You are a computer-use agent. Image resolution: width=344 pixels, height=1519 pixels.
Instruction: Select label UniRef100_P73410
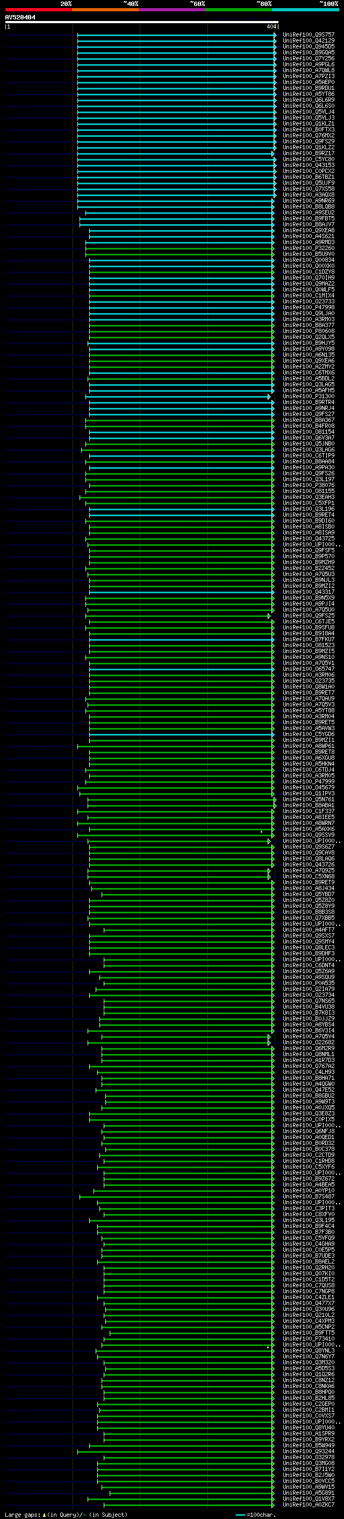tap(308, 1338)
